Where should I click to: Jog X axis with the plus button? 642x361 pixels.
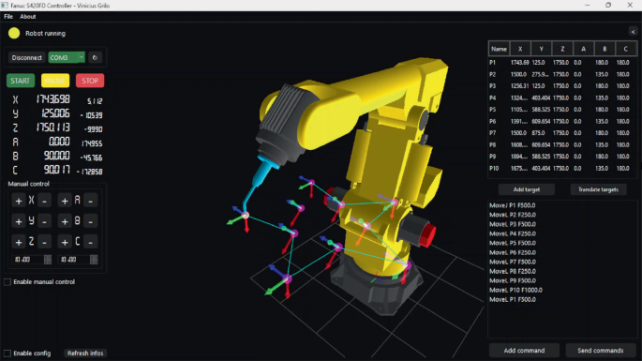(x=19, y=201)
